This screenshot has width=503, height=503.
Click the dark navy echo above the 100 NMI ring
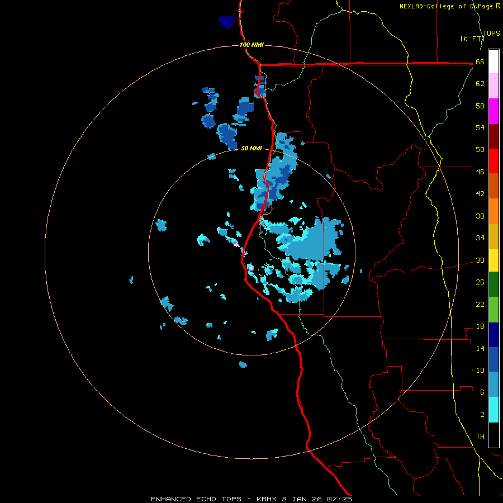pos(227,21)
